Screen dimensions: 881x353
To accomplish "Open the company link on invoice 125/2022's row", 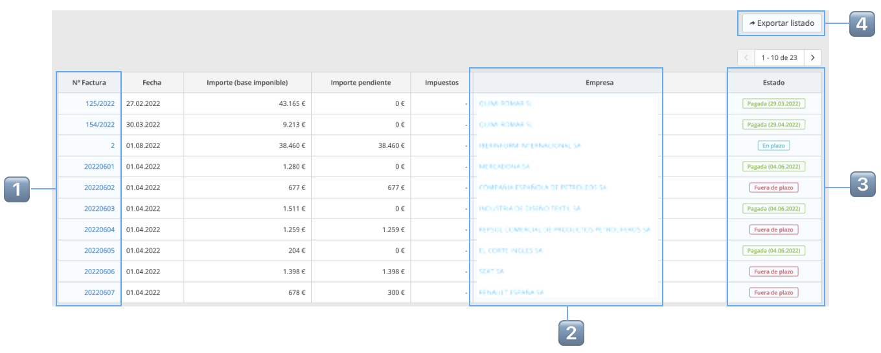I will [x=505, y=103].
